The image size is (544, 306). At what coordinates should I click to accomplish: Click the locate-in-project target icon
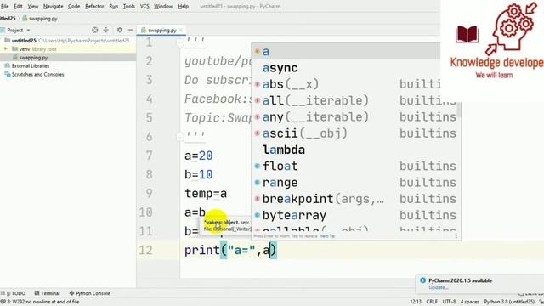tap(94, 31)
